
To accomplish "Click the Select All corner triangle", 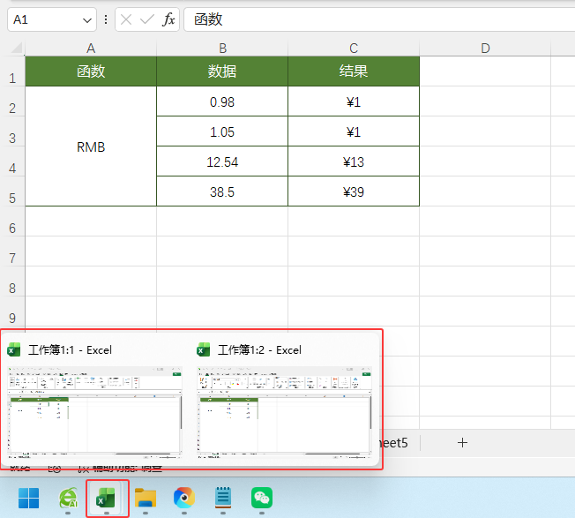I will tap(16, 48).
